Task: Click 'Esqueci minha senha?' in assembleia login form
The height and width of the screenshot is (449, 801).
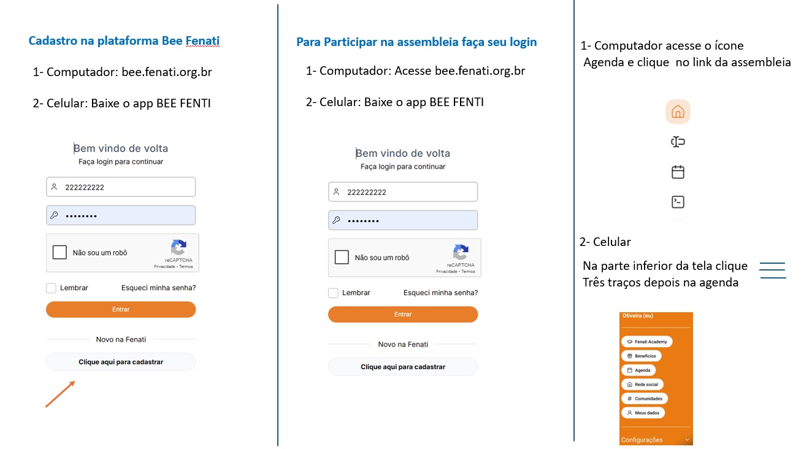Action: (440, 293)
